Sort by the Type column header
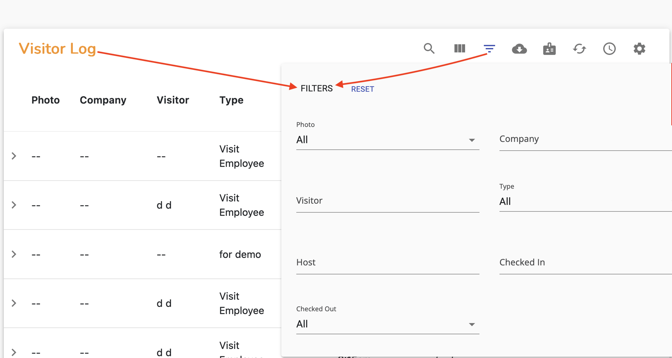 [231, 100]
